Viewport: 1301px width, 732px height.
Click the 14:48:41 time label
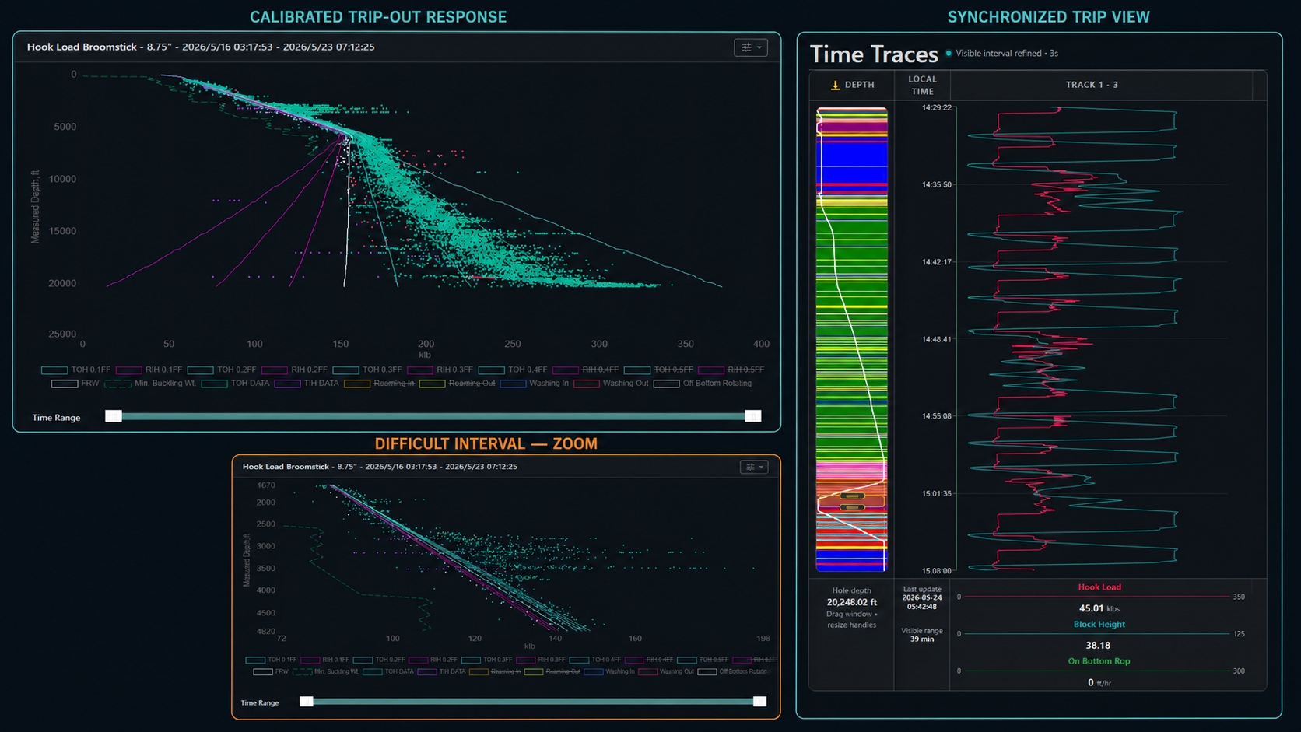937,340
